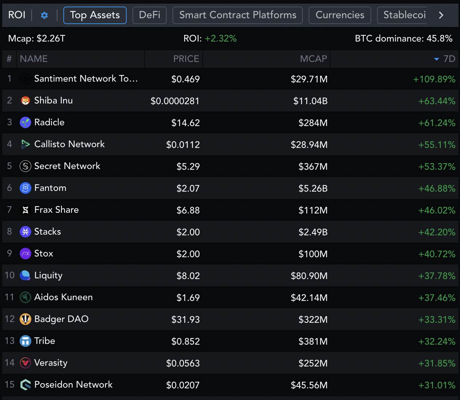Open the ROI settings gear icon
This screenshot has height=400, width=460.
(44, 15)
